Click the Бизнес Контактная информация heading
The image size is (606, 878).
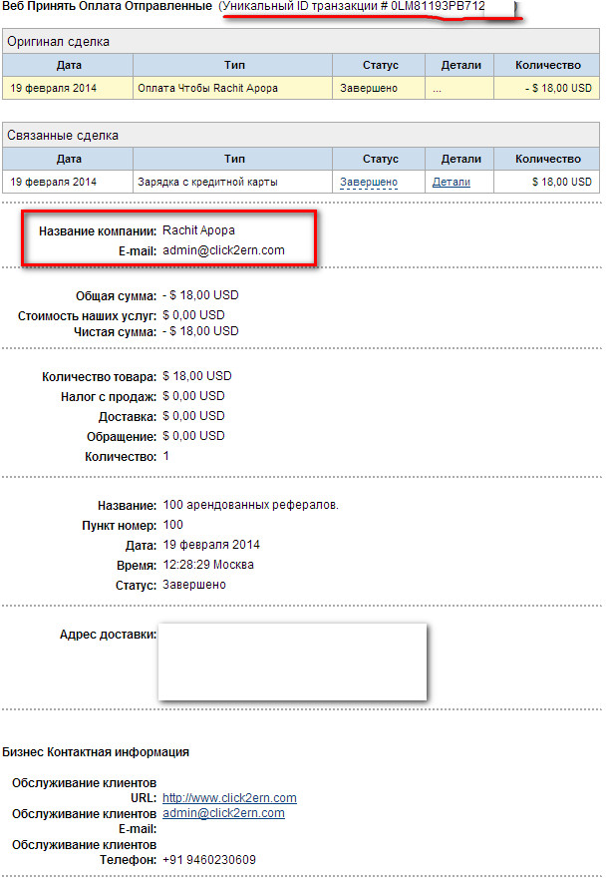click(x=96, y=752)
